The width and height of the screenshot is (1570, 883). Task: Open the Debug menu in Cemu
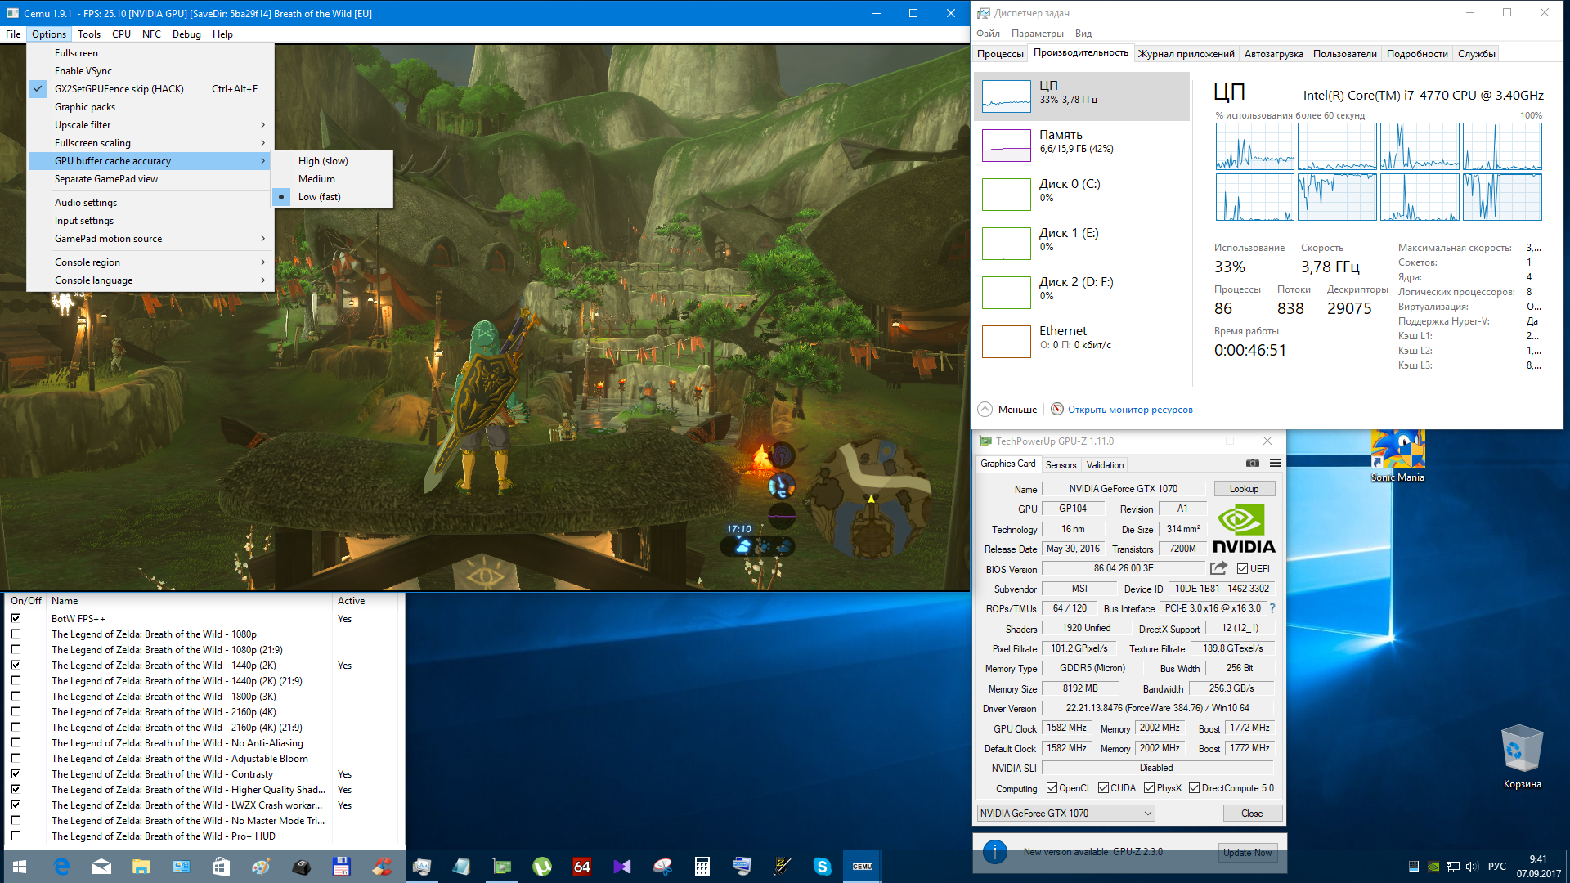(186, 34)
